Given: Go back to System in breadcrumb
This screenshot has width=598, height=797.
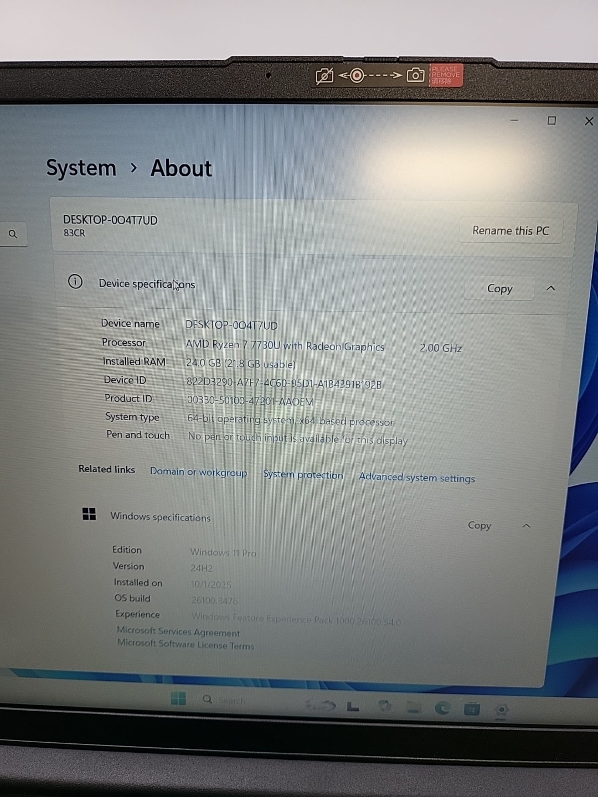Looking at the screenshot, I should click(x=81, y=168).
